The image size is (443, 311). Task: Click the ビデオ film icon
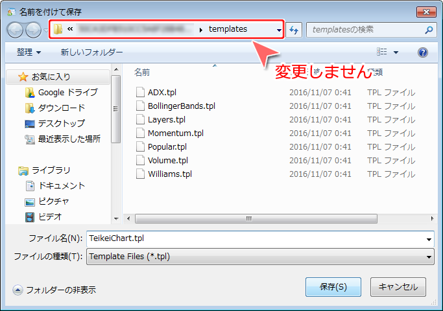click(30, 217)
